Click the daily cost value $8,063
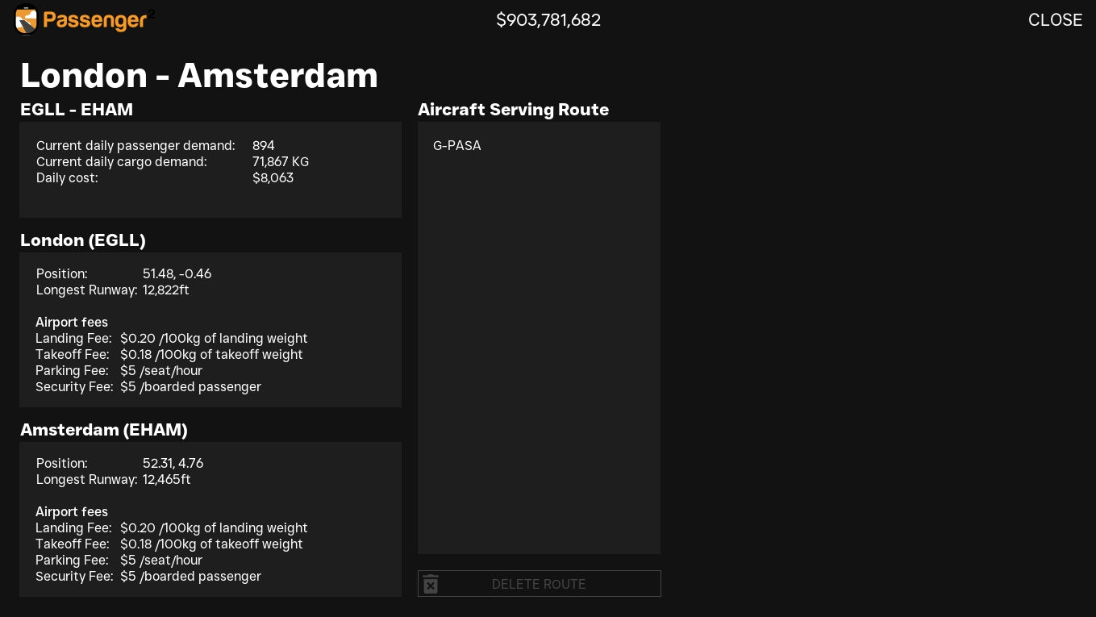 coord(273,178)
